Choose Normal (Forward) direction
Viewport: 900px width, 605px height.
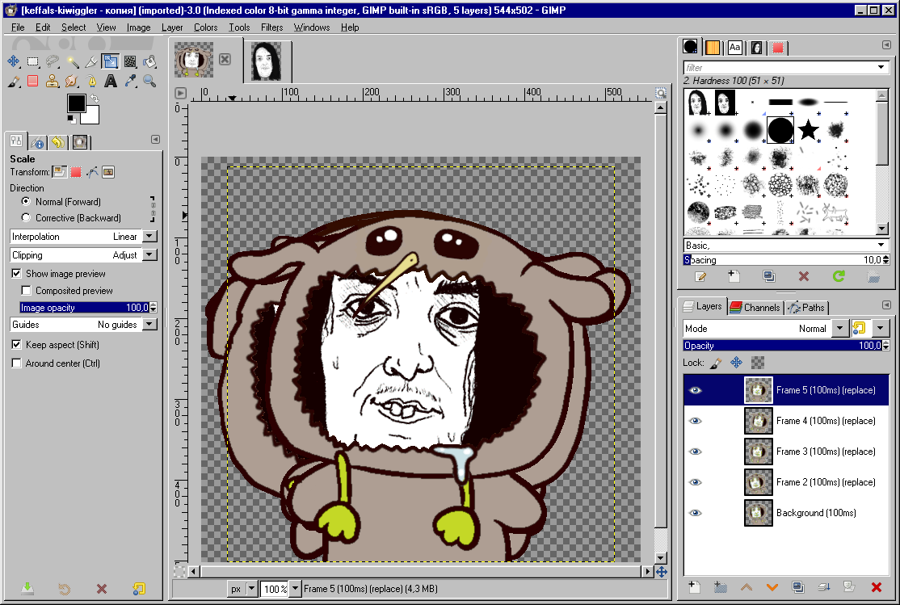(26, 201)
